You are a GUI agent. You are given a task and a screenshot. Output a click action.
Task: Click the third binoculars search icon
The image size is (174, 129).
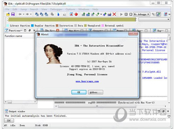[47, 14]
